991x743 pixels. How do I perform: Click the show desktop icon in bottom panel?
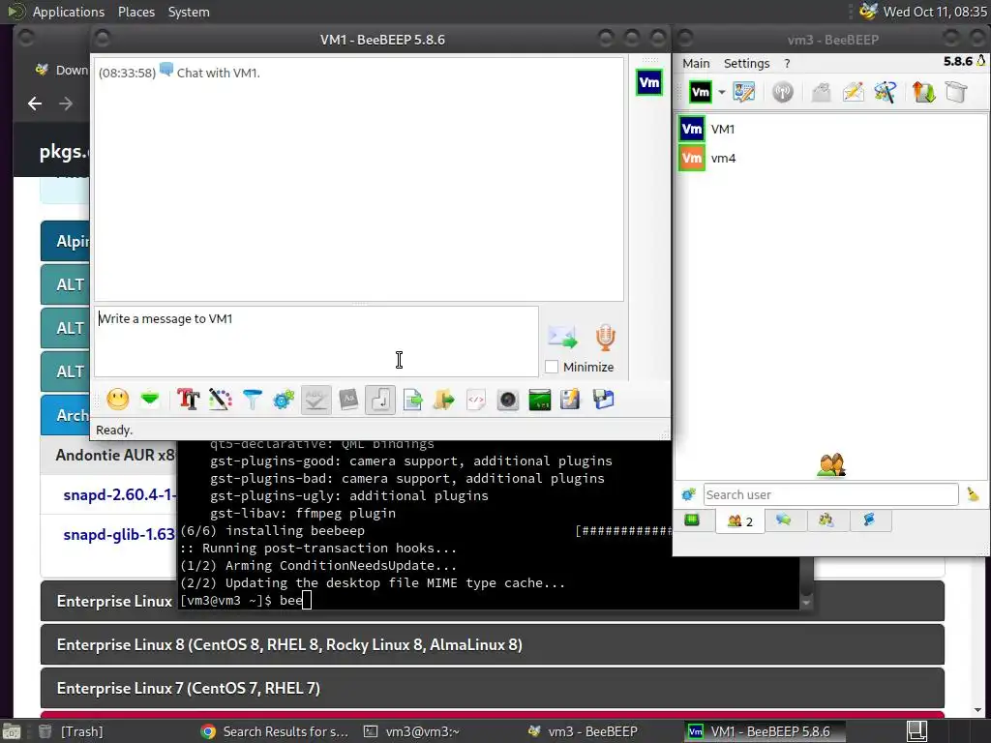point(13,731)
